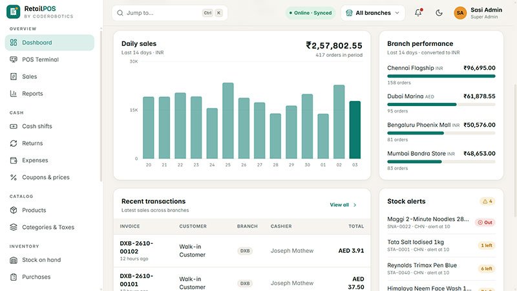
Task: Click the Coupons & prices percent icon
Action: tap(14, 177)
